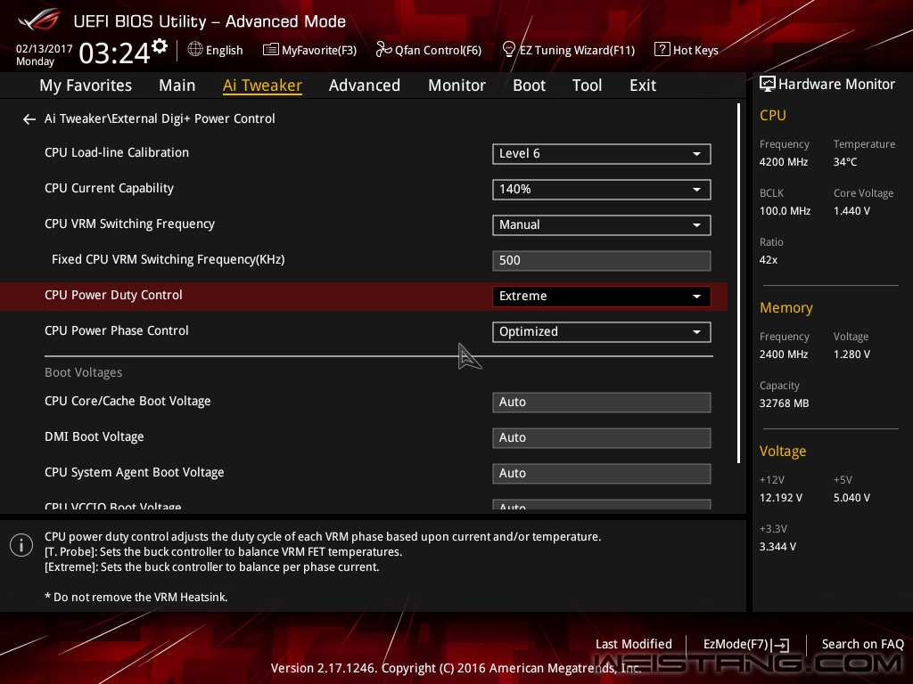The height and width of the screenshot is (684, 913).
Task: Click the 12.192 V reading
Action: (x=780, y=498)
